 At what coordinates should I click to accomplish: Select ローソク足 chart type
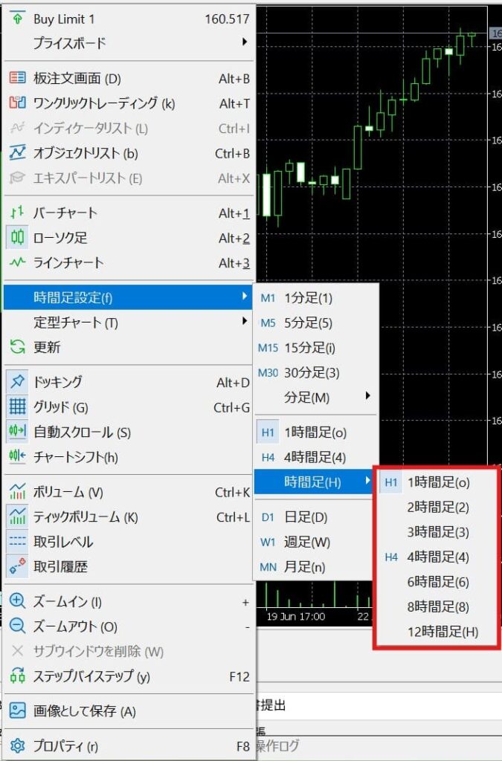click(129, 238)
